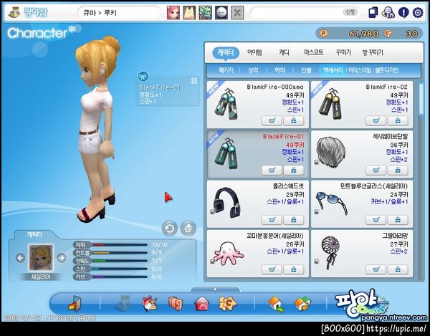The width and height of the screenshot is (430, 336).
Task: Remove the equipped BlankFire-01 preview item
Action: click(194, 80)
